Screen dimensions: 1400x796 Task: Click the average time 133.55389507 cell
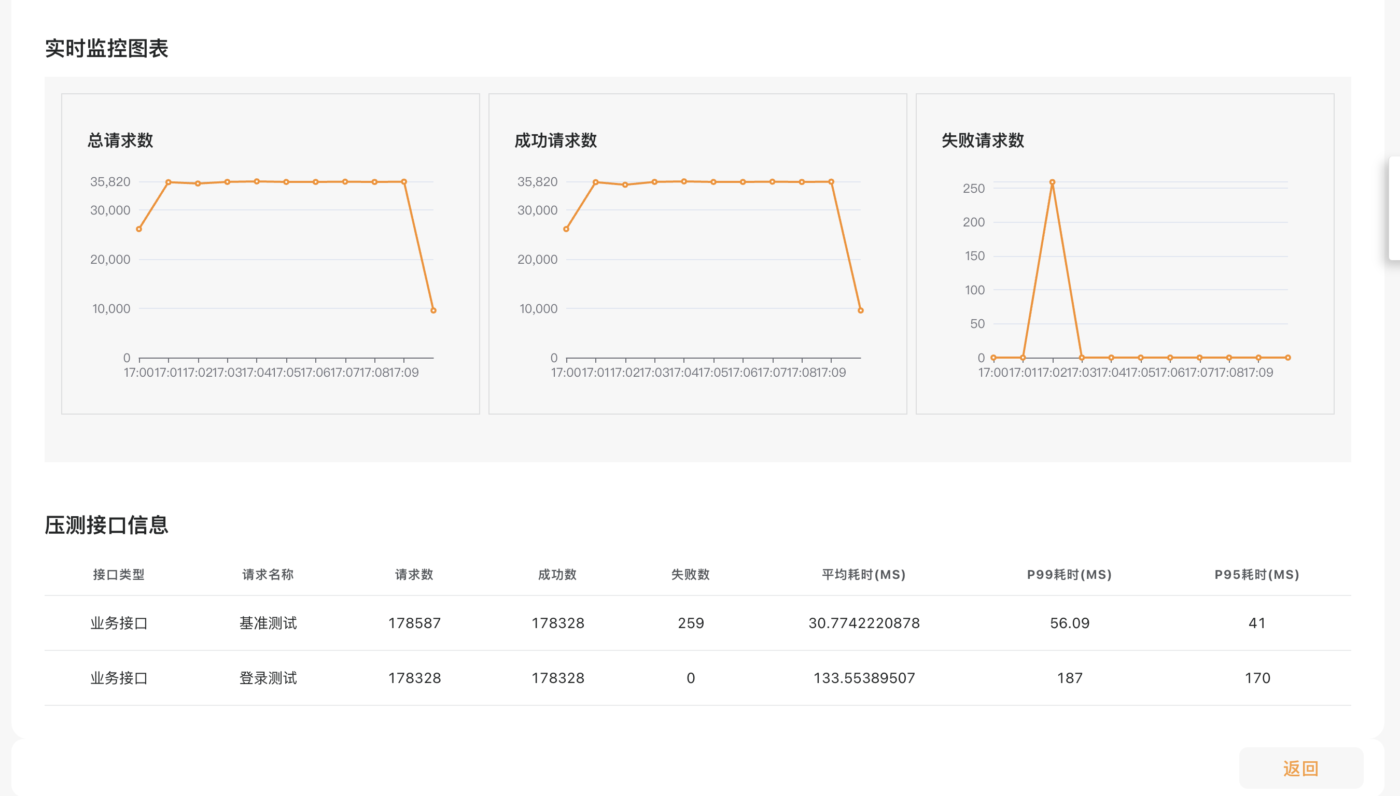coord(863,678)
